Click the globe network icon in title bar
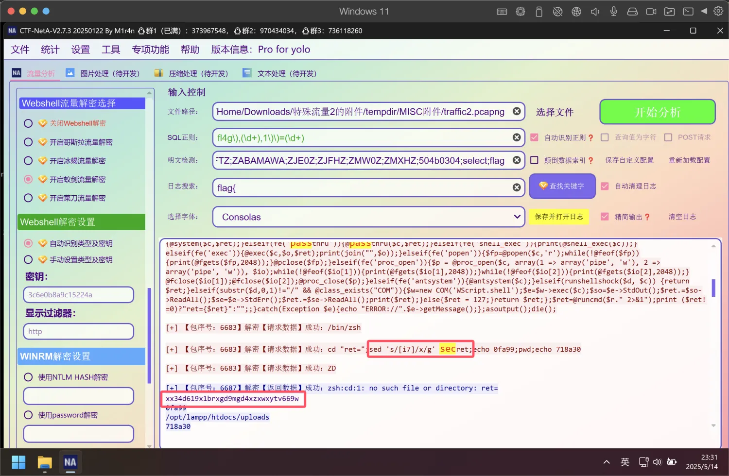This screenshot has width=729, height=476. 576,12
